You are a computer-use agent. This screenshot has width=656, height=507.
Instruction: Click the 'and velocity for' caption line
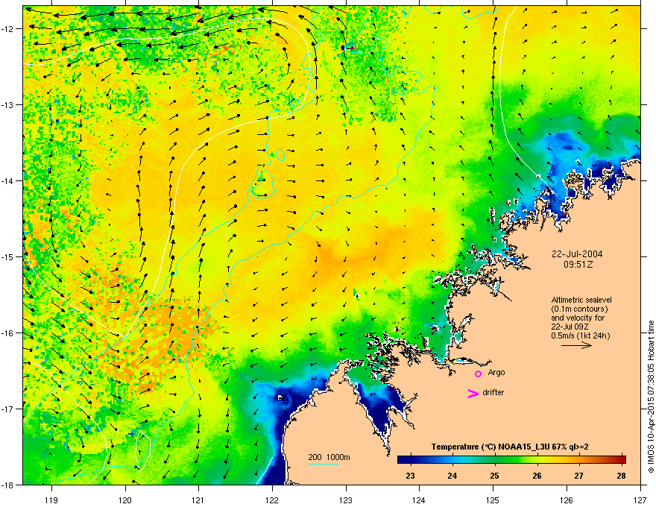click(578, 318)
